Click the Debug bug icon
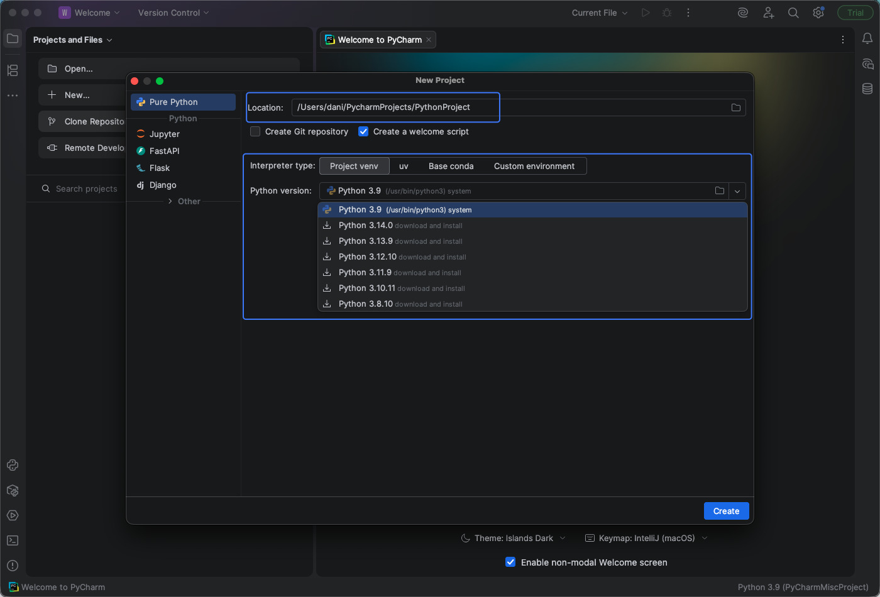This screenshot has width=880, height=597. tap(667, 13)
